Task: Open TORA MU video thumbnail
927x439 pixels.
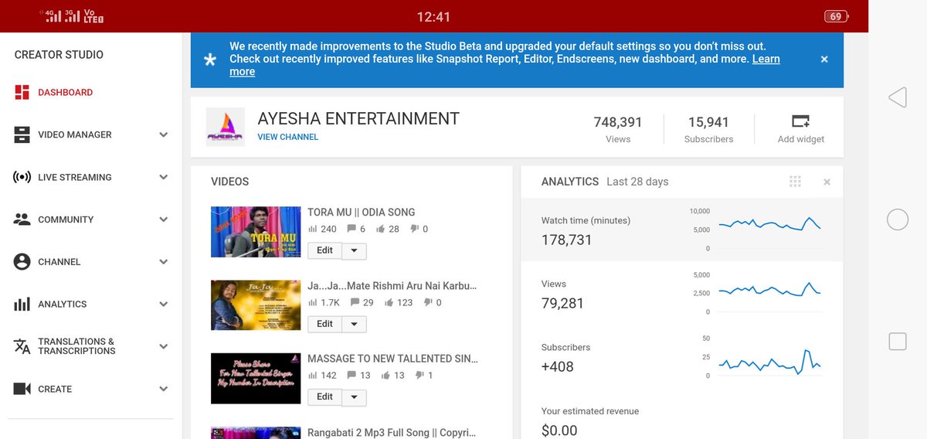Action: (x=256, y=231)
